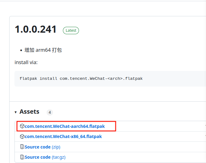
Task: Download com.tencent.WeChat-x86_64.flatpak
Action: tap(63, 137)
